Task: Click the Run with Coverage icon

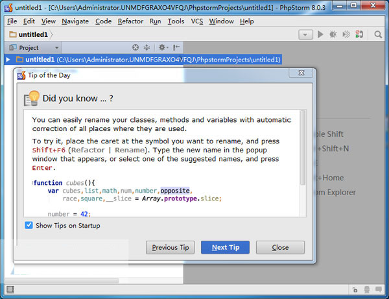Action: coord(346,34)
